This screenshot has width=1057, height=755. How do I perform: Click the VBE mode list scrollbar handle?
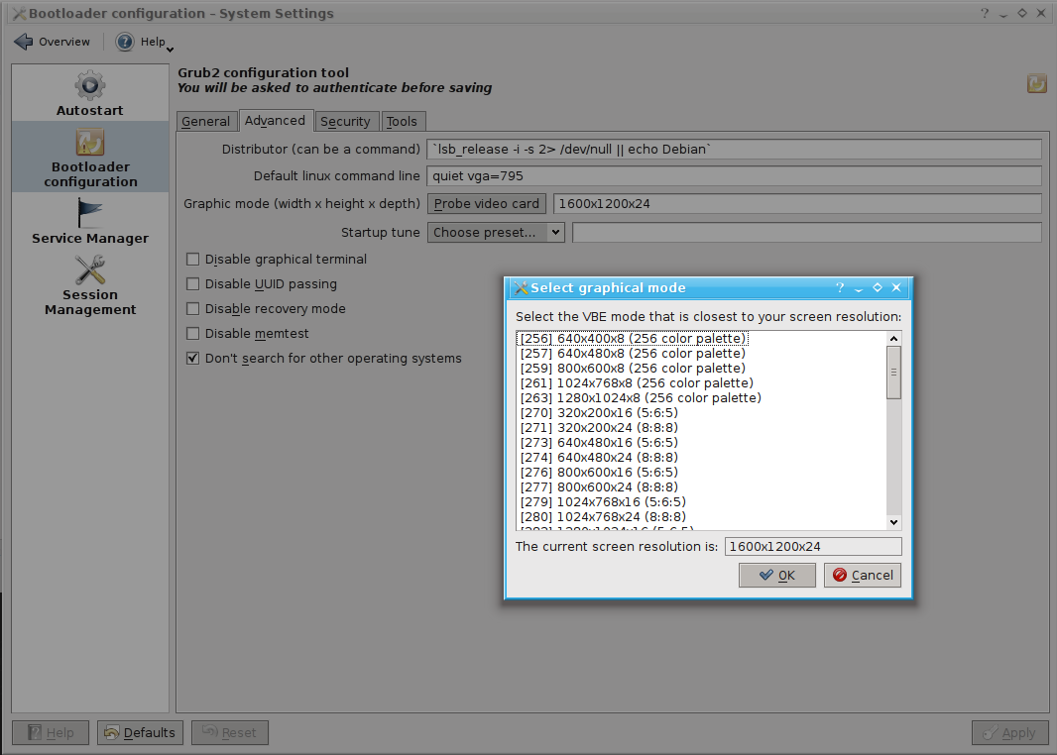(893, 373)
